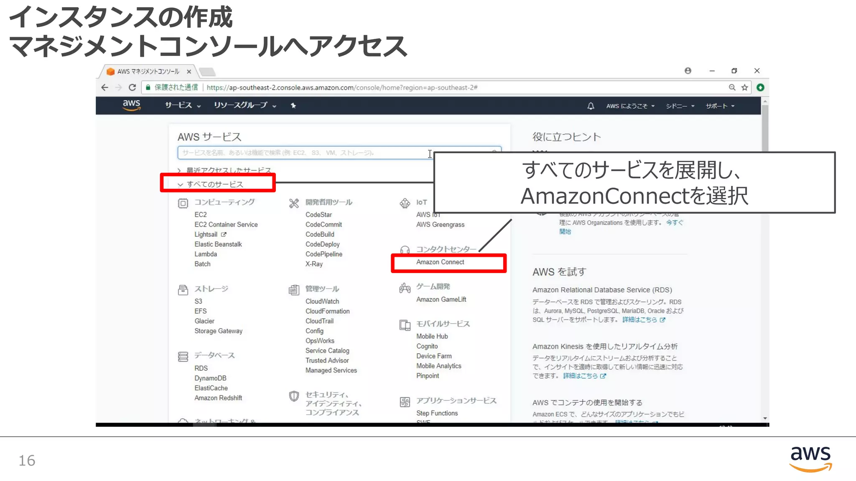
Task: Open Storage Gateway service
Action: click(218, 331)
